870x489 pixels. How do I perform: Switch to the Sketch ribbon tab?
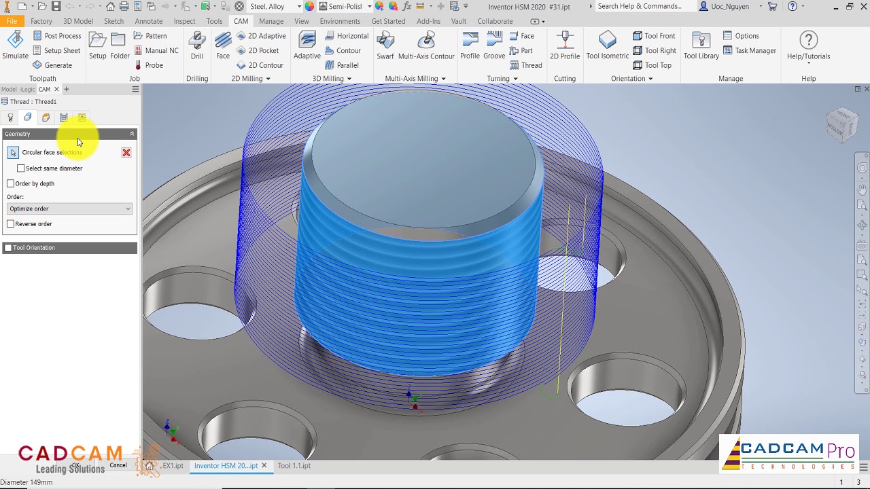pyautogui.click(x=114, y=21)
